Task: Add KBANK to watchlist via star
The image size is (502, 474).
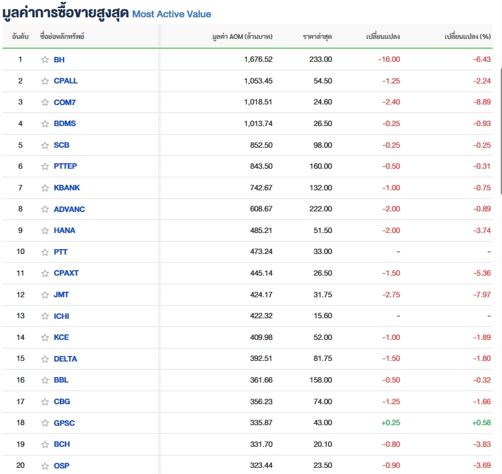Action: pyautogui.click(x=45, y=188)
